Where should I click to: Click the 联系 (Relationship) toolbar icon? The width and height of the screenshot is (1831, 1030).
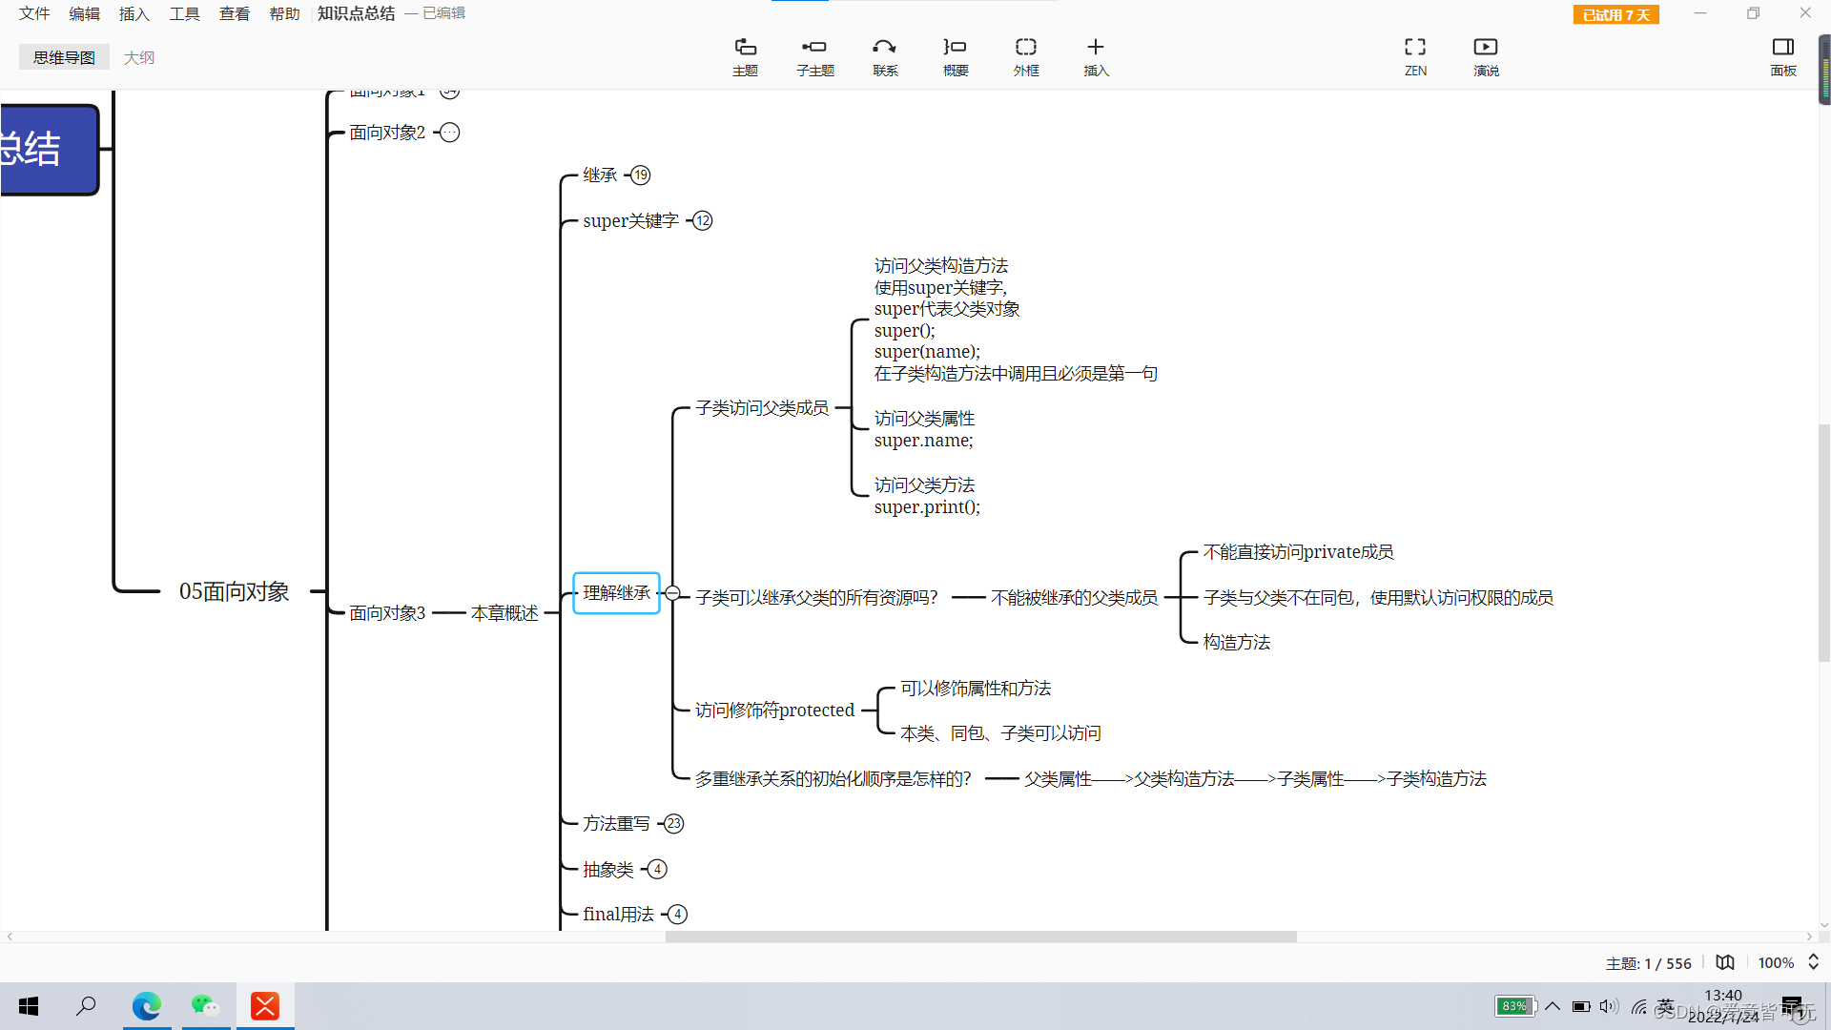click(x=885, y=57)
